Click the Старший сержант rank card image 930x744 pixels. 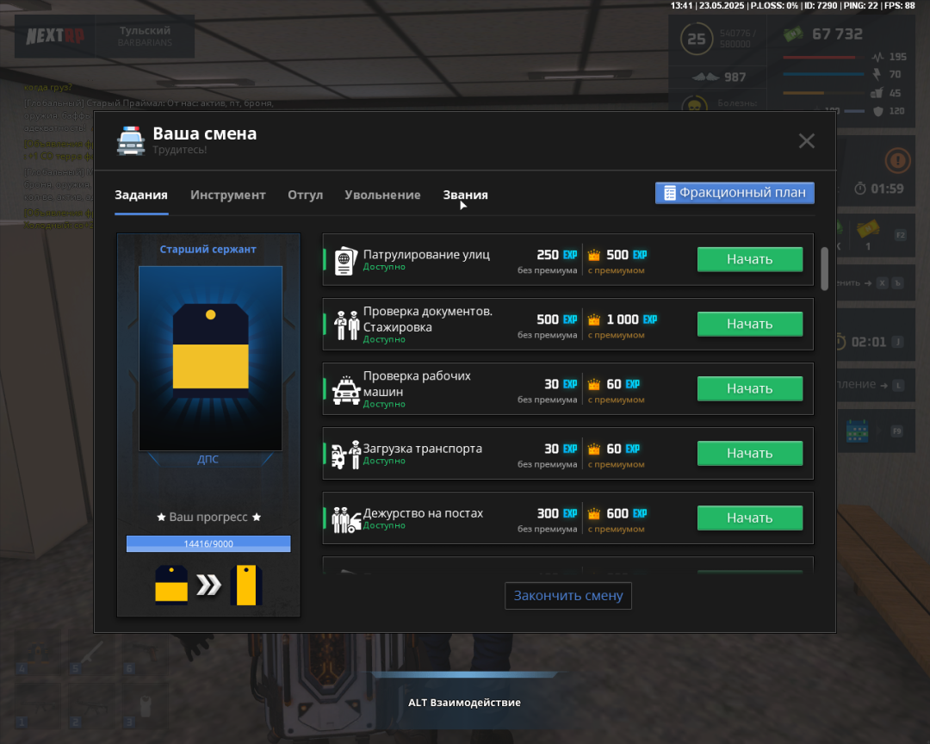pyautogui.click(x=210, y=358)
